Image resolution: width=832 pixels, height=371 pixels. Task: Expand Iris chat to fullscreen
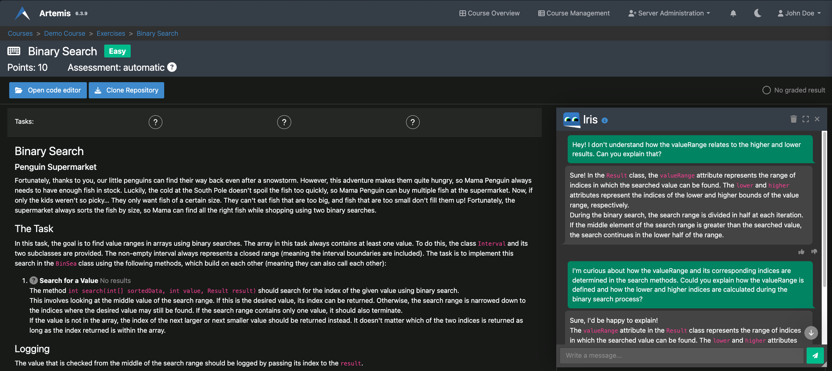point(806,119)
